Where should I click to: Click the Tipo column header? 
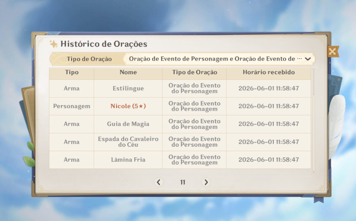tap(72, 72)
